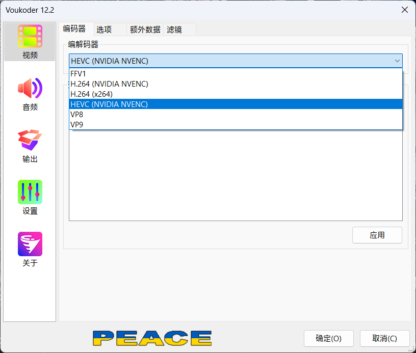Open the 滤镜 filters tab

174,30
